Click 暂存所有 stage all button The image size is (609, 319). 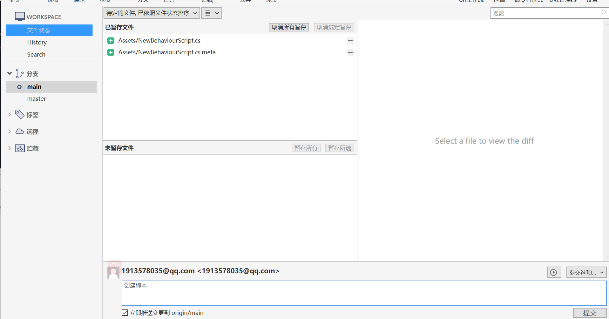(x=306, y=148)
